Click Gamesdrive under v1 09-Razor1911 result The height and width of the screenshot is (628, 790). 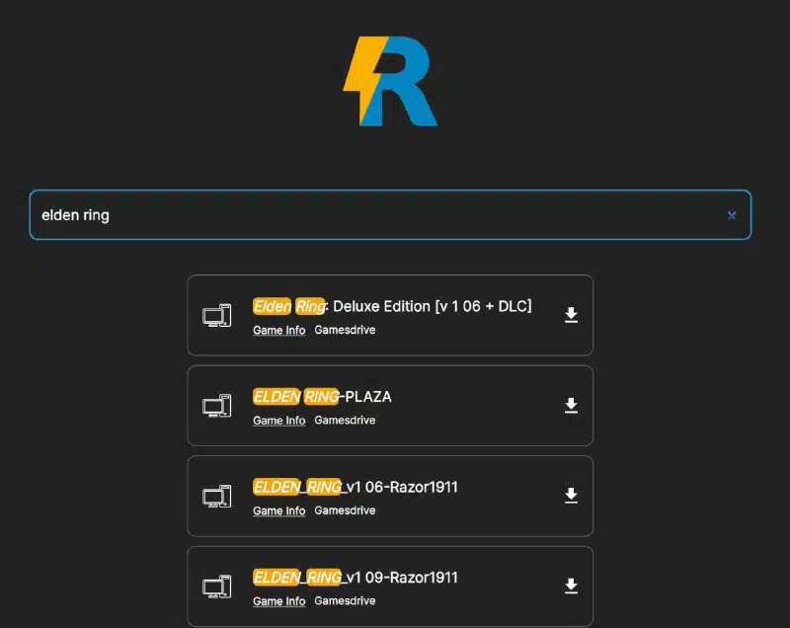[345, 600]
